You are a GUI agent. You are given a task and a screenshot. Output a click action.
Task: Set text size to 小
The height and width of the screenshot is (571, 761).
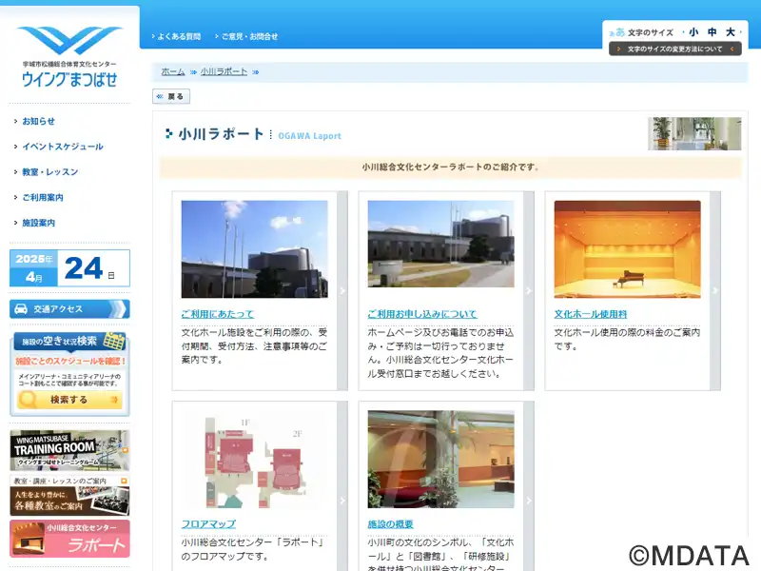(x=693, y=32)
